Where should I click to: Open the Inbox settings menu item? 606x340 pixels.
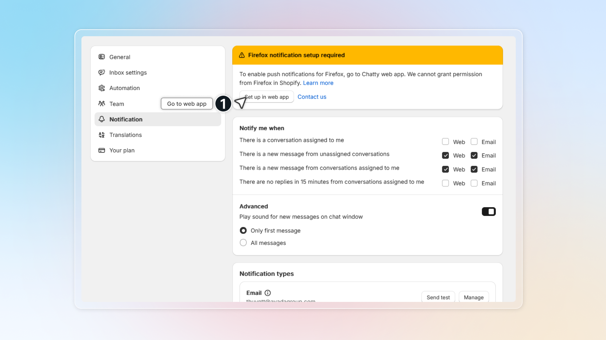click(128, 72)
